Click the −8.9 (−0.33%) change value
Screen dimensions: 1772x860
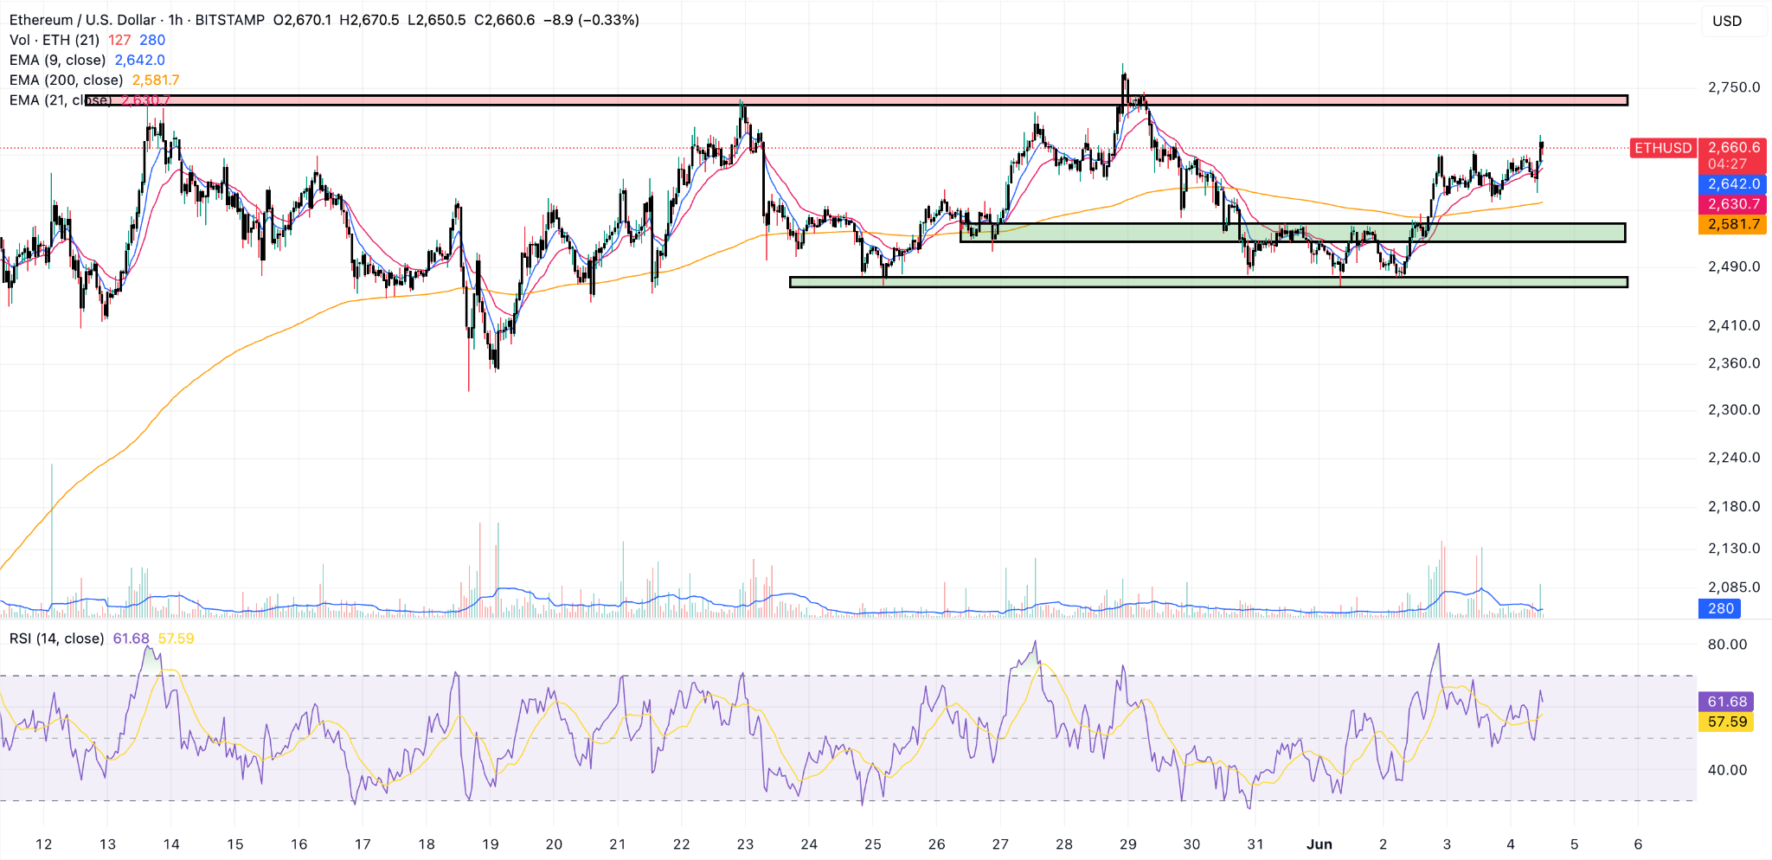coord(591,20)
